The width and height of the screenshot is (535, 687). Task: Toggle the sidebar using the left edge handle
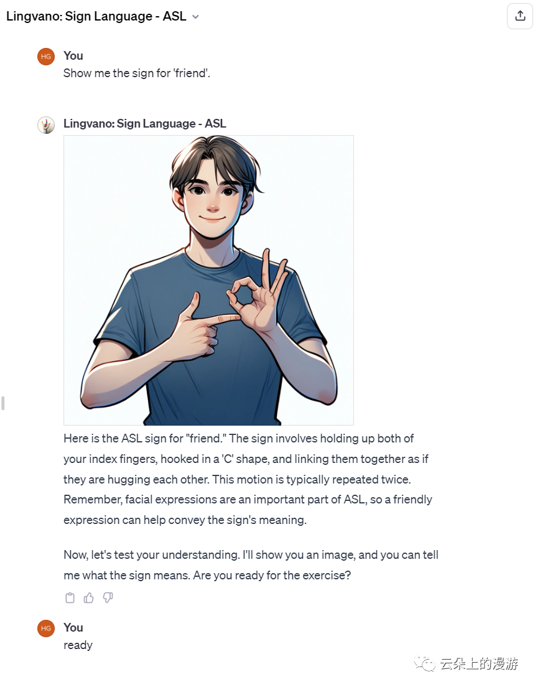3,403
